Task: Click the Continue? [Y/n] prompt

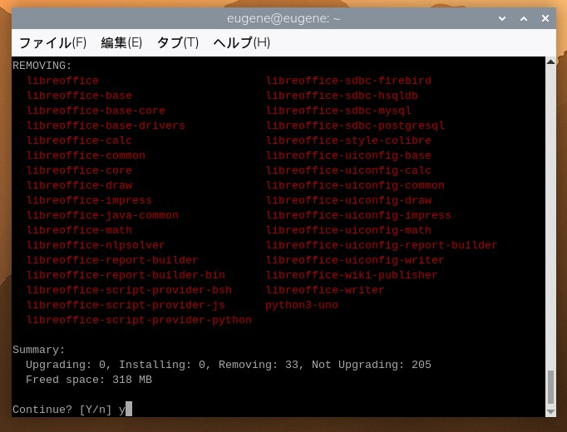Action: (62, 410)
